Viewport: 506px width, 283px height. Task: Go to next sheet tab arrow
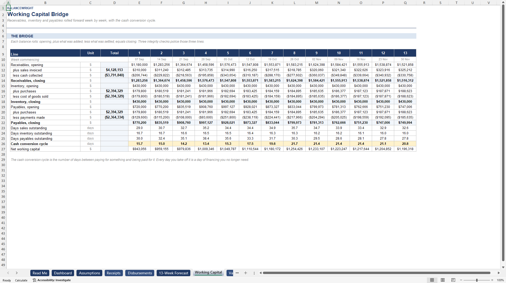(x=17, y=273)
